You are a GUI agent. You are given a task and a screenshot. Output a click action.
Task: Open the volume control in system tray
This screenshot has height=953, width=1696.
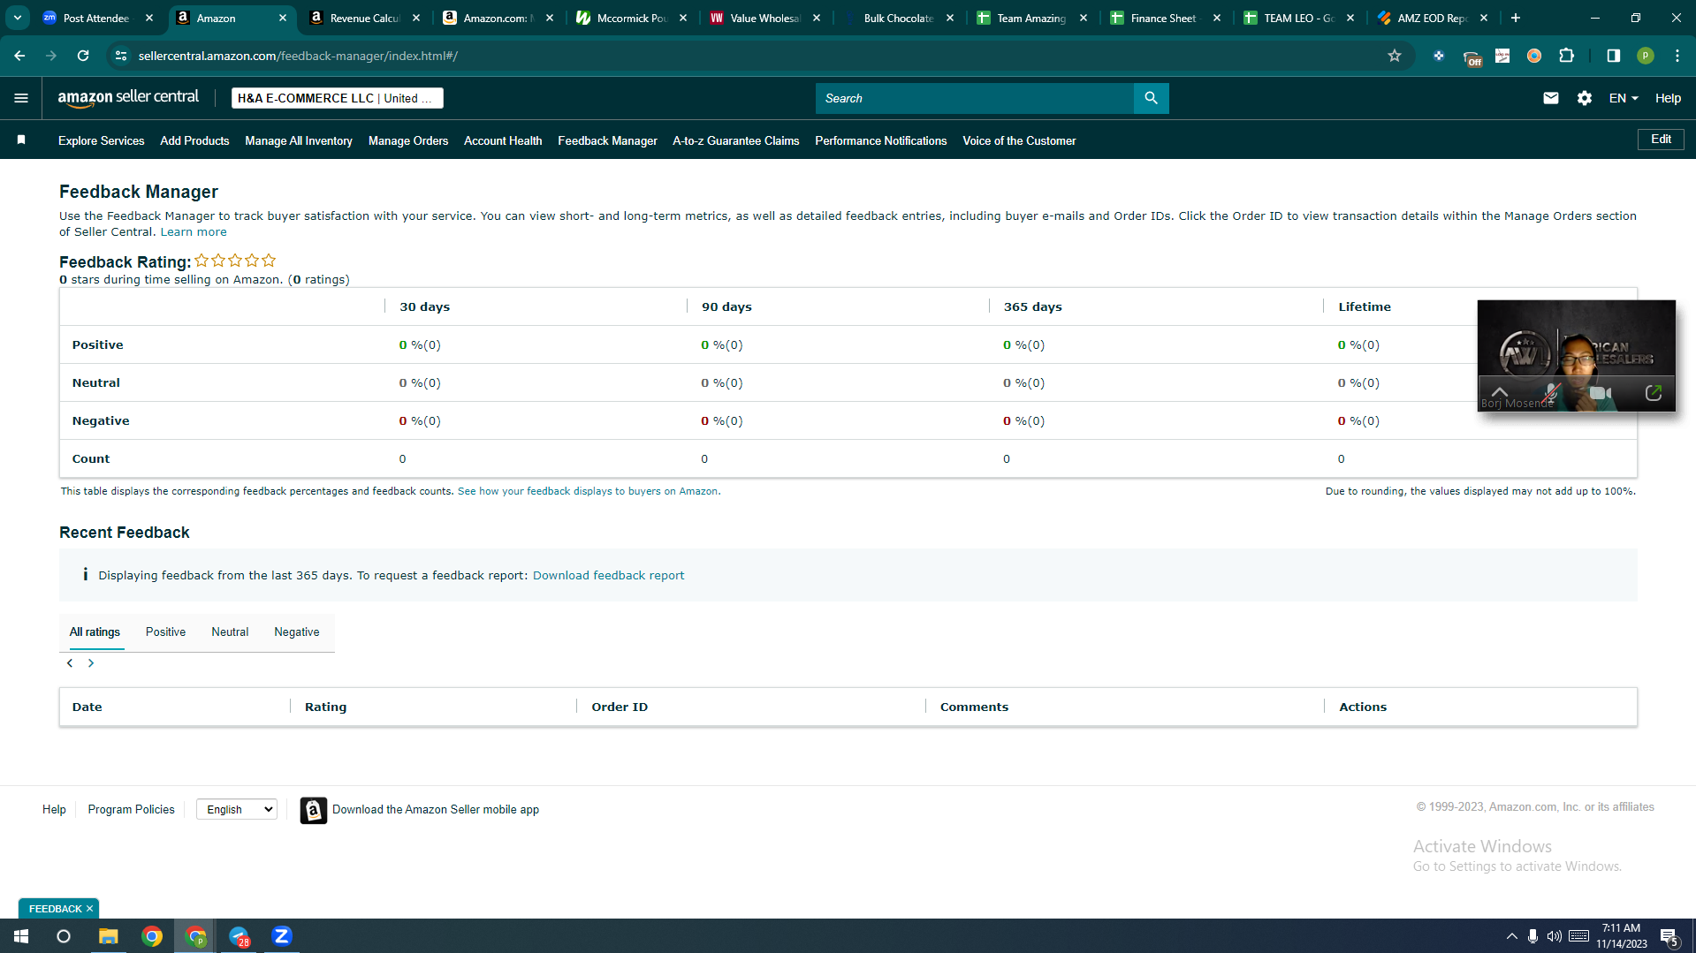tap(1554, 936)
